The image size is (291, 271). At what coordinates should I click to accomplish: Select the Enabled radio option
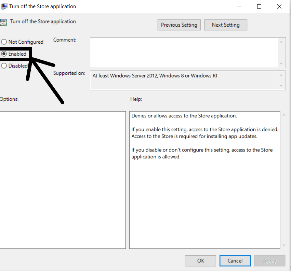point(14,54)
